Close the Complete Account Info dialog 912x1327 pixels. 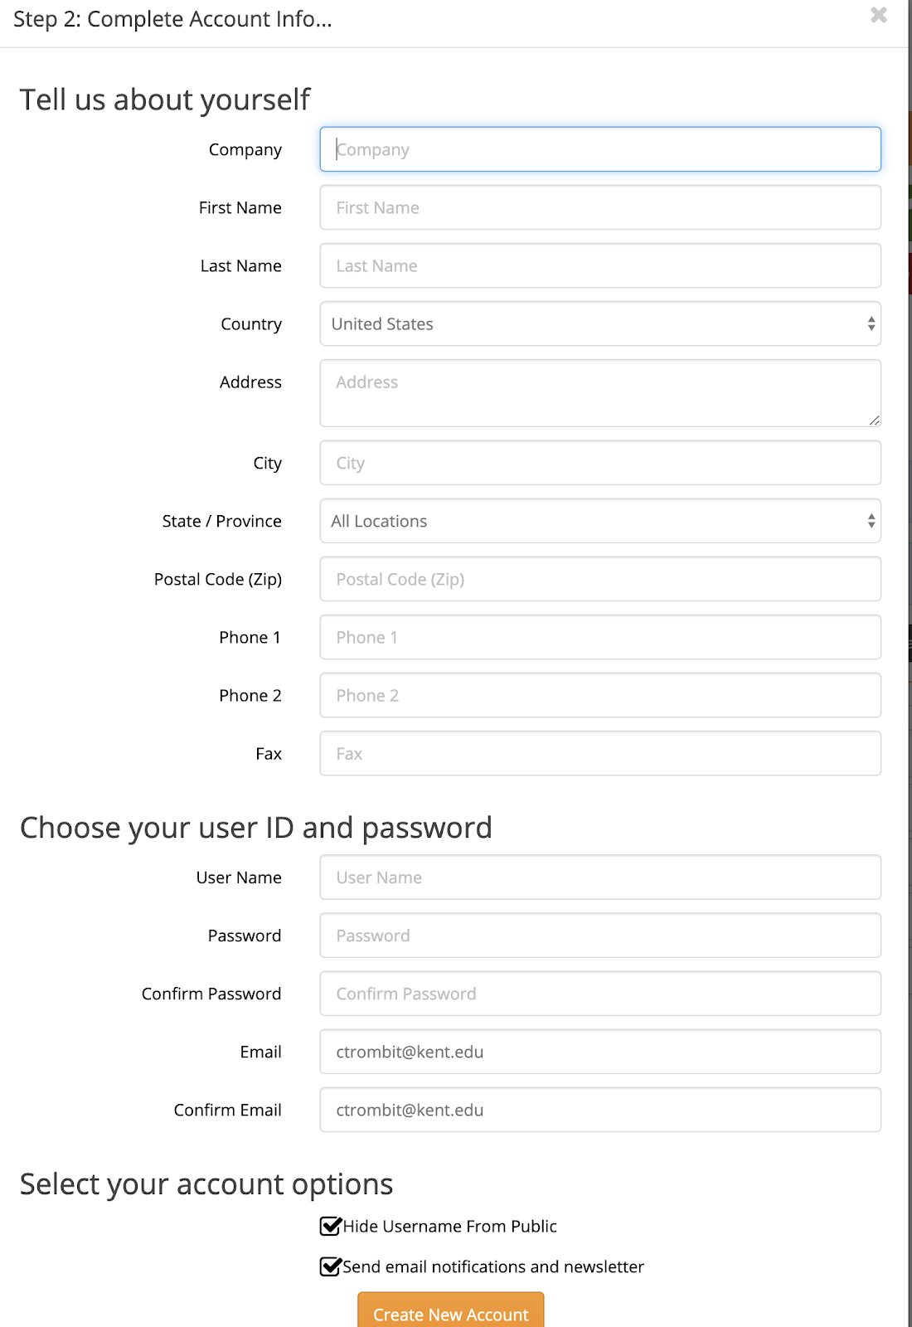pos(879,15)
